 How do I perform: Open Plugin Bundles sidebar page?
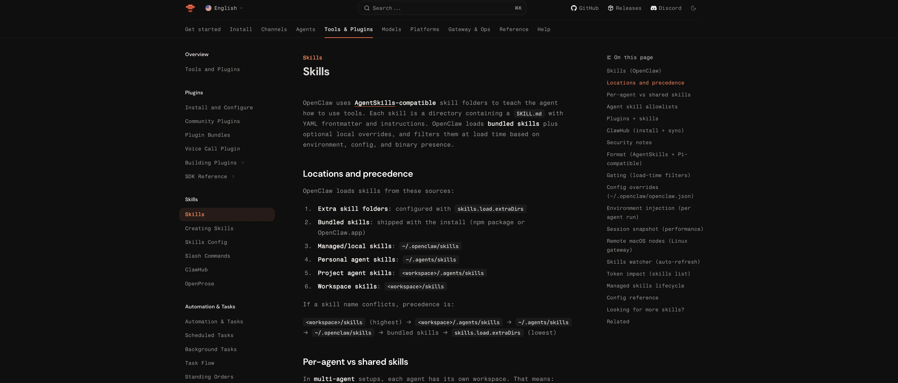coord(208,135)
